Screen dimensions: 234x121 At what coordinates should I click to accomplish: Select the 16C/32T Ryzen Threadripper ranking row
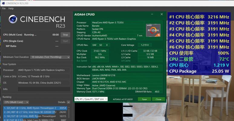coord(35,116)
